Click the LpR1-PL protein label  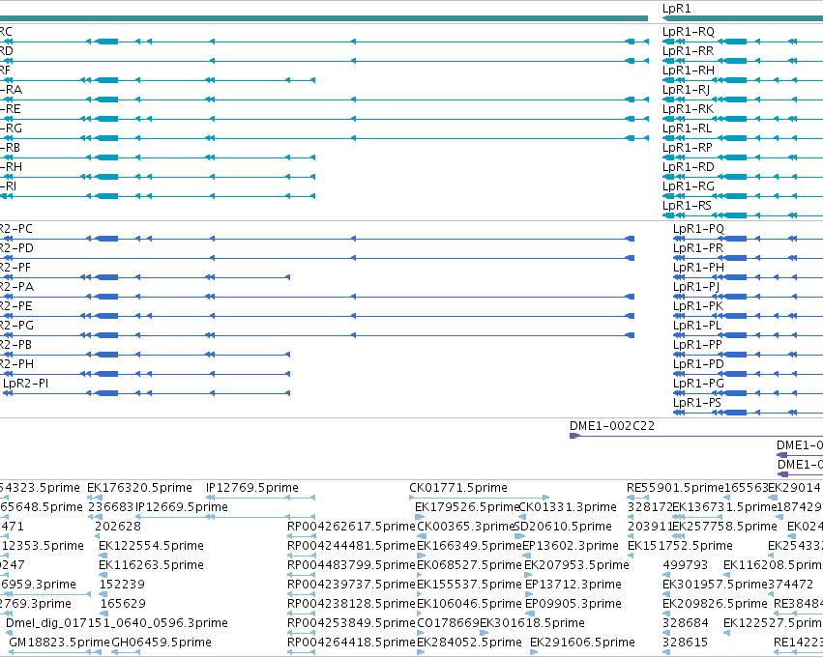click(x=697, y=326)
